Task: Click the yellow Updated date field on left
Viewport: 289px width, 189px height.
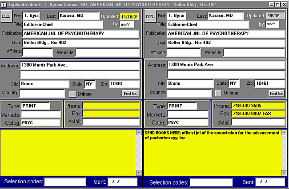Action: click(130, 16)
